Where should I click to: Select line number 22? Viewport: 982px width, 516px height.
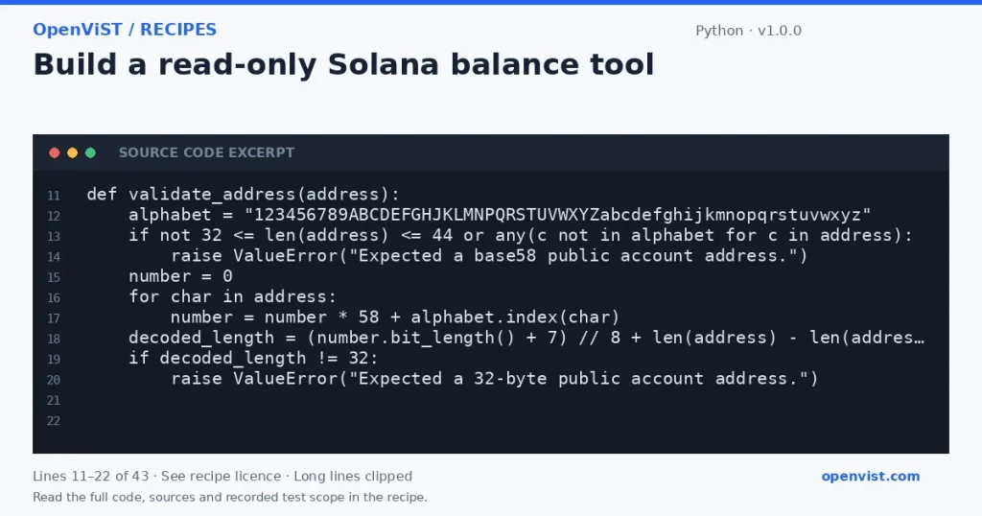54,421
